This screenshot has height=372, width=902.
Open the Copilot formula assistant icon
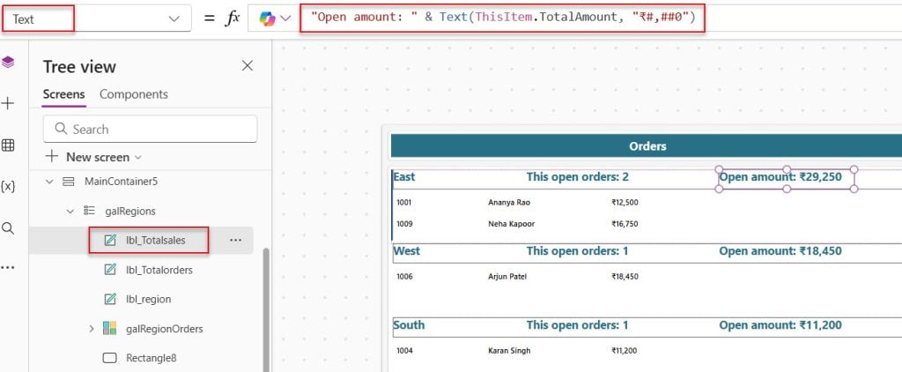click(x=268, y=19)
